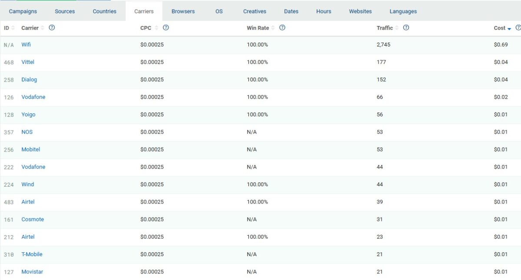The width and height of the screenshot is (521, 280).
Task: Open the Wifi carrier link
Action: click(26, 45)
